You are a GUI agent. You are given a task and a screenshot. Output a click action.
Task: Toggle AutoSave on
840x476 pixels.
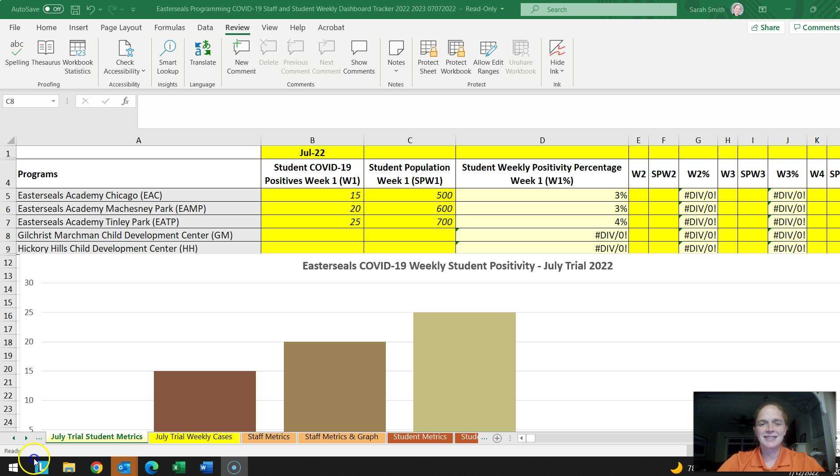tap(53, 9)
